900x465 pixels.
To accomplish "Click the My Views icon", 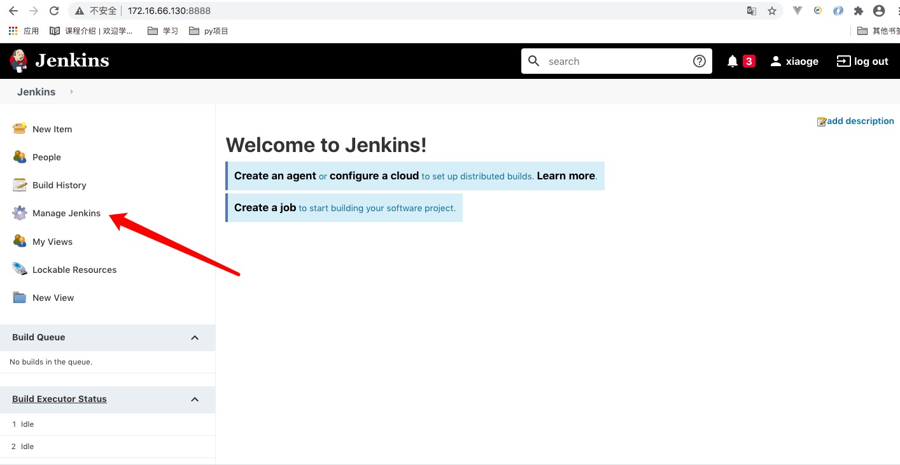I will (20, 241).
